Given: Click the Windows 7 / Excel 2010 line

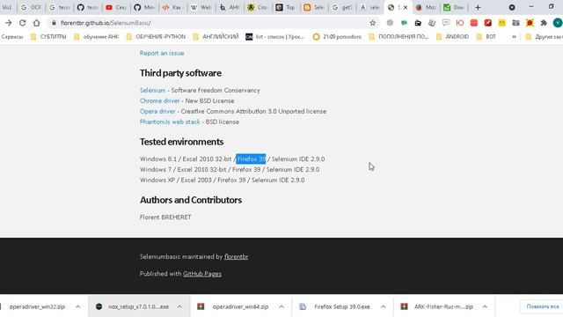Looking at the screenshot, I should pos(230,169).
